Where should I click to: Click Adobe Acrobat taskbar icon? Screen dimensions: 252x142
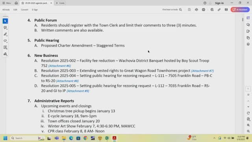(115, 138)
